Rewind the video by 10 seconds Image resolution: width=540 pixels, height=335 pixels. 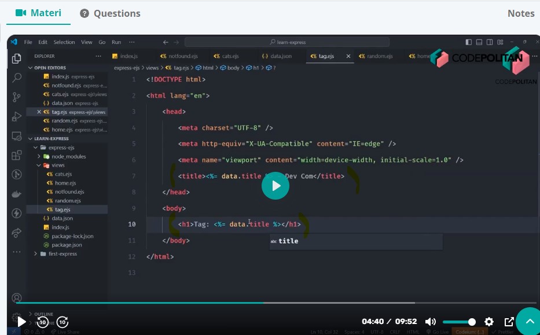tap(43, 322)
